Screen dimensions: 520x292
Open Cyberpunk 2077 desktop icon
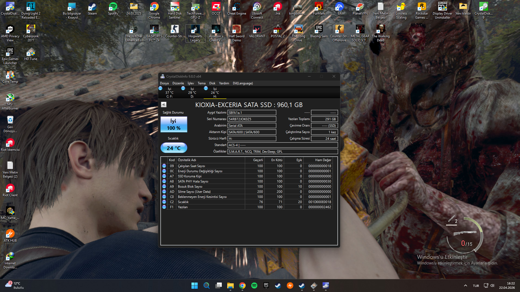[31, 34]
